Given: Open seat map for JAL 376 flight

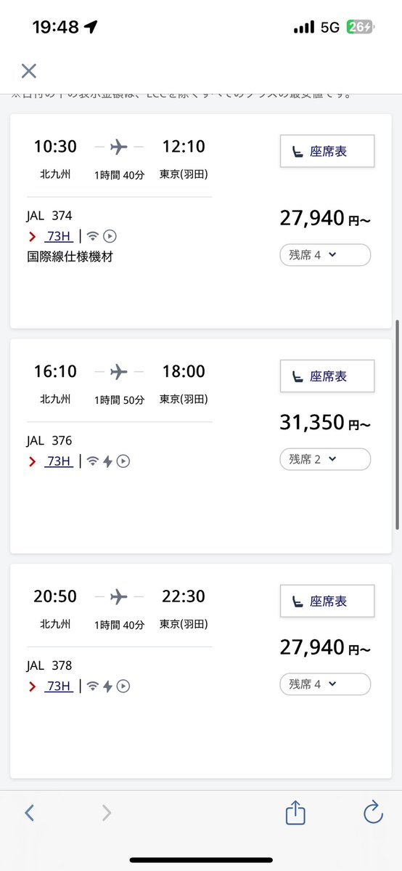Looking at the screenshot, I should [327, 376].
